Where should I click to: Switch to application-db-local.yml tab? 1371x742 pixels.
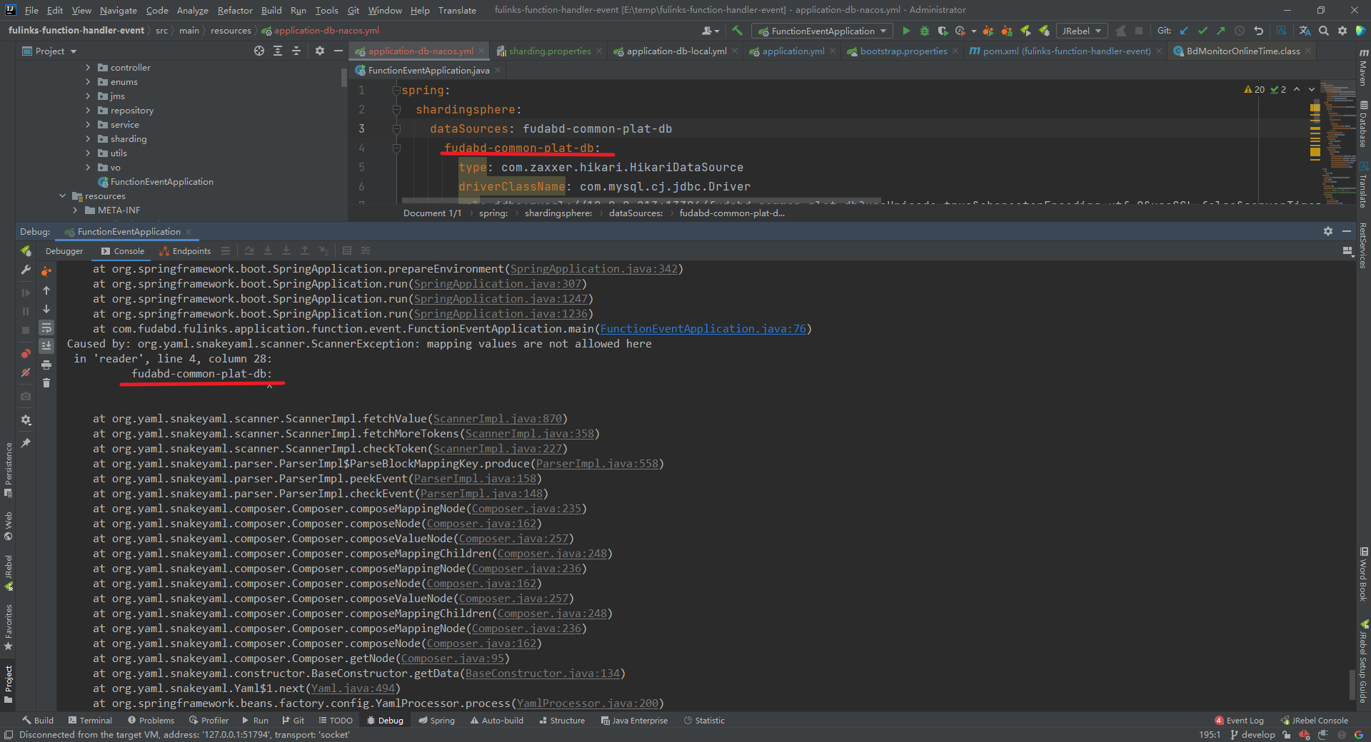click(676, 51)
